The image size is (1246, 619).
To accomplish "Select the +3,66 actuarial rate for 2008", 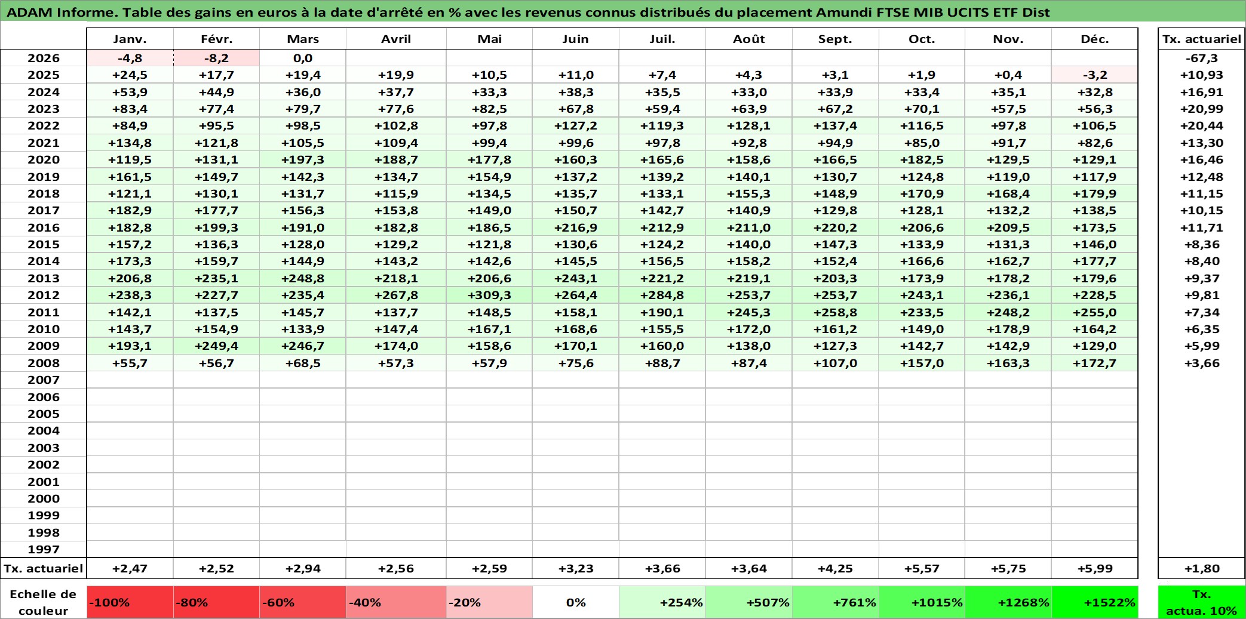I will coord(1202,363).
